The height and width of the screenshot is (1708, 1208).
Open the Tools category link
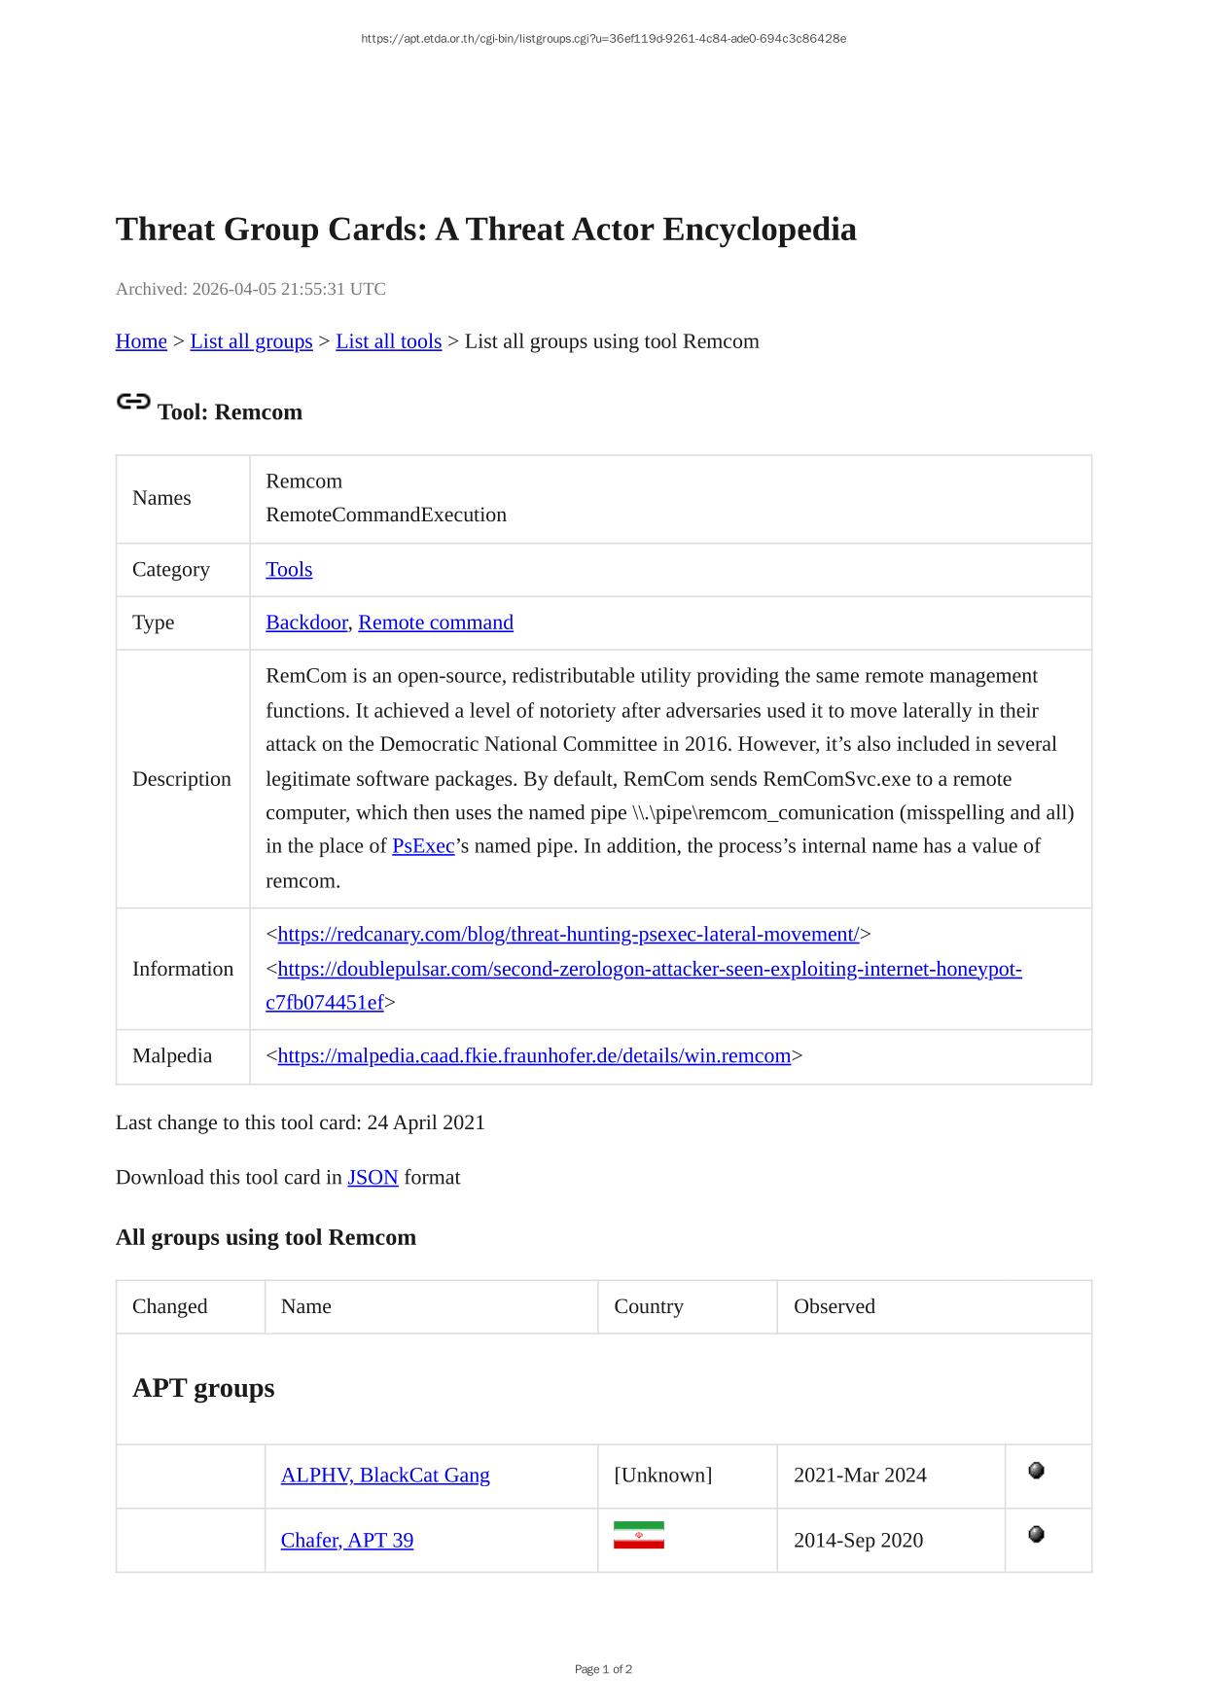[289, 570]
